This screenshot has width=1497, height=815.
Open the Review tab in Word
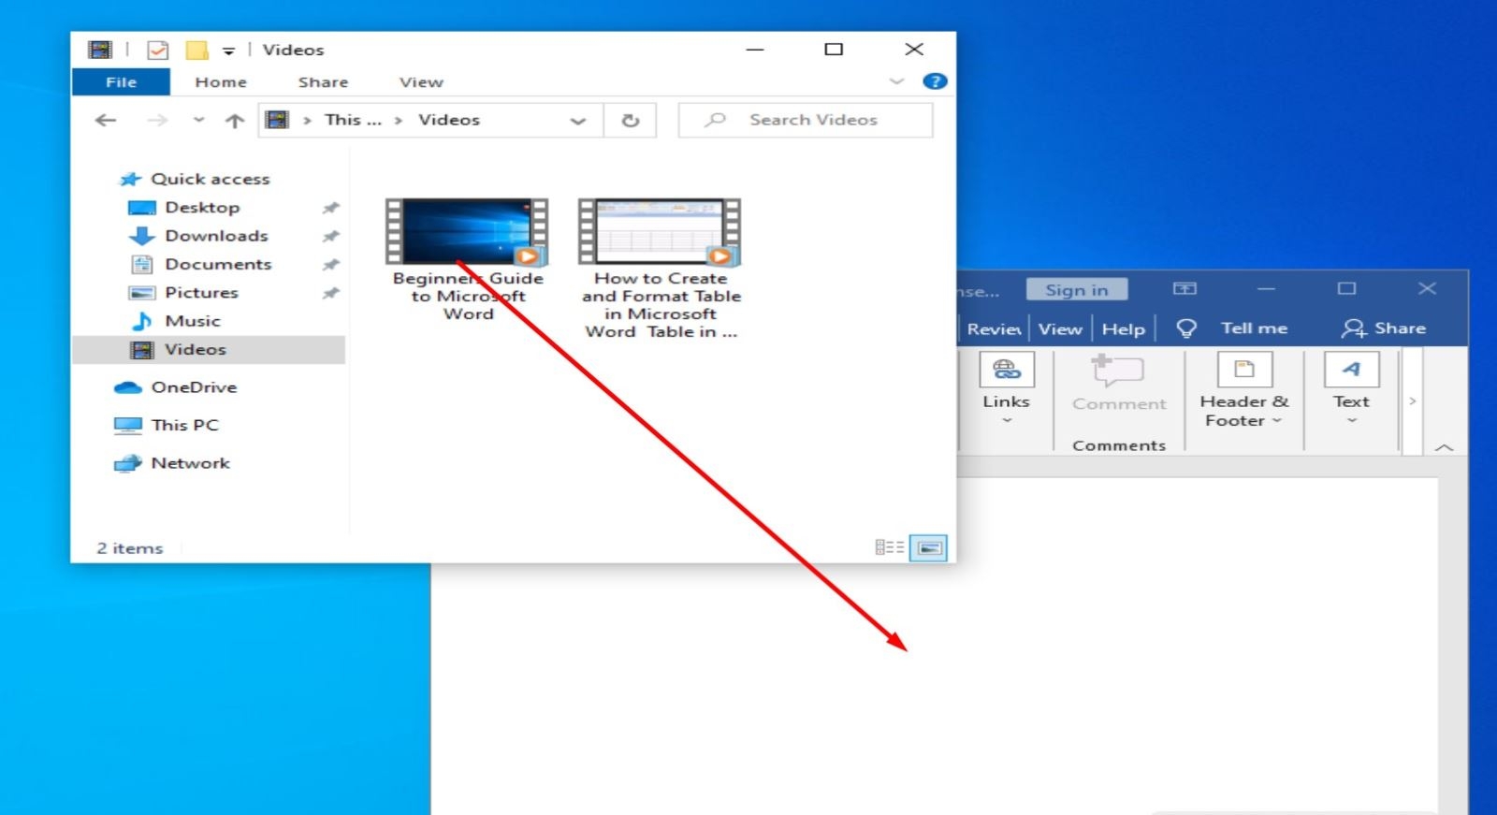point(994,328)
